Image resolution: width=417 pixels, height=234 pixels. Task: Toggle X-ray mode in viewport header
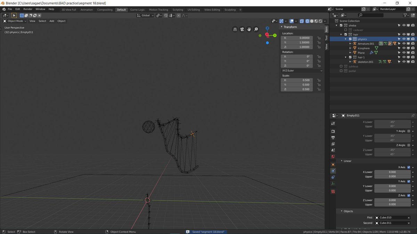click(x=301, y=21)
